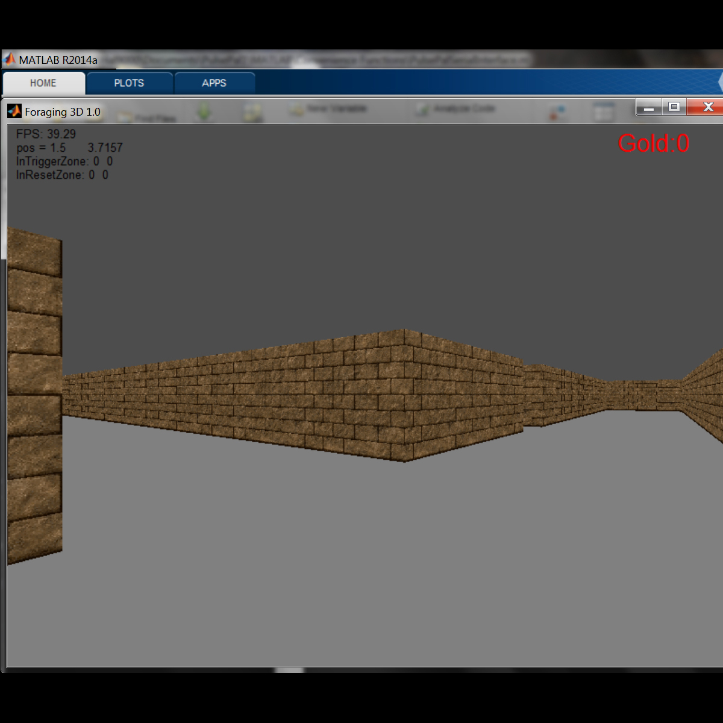Screen dimensions: 723x723
Task: Click the pos coordinates readout
Action: click(x=69, y=148)
